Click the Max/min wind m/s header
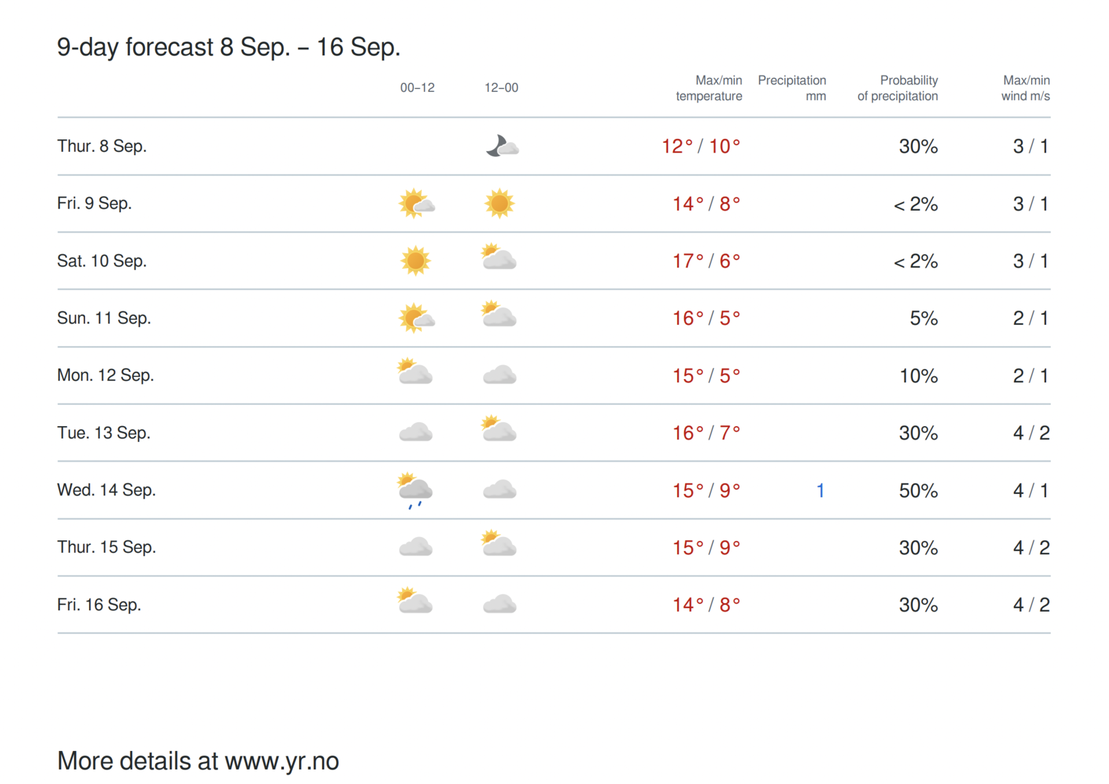Image resolution: width=1109 pixels, height=784 pixels. pyautogui.click(x=1025, y=89)
